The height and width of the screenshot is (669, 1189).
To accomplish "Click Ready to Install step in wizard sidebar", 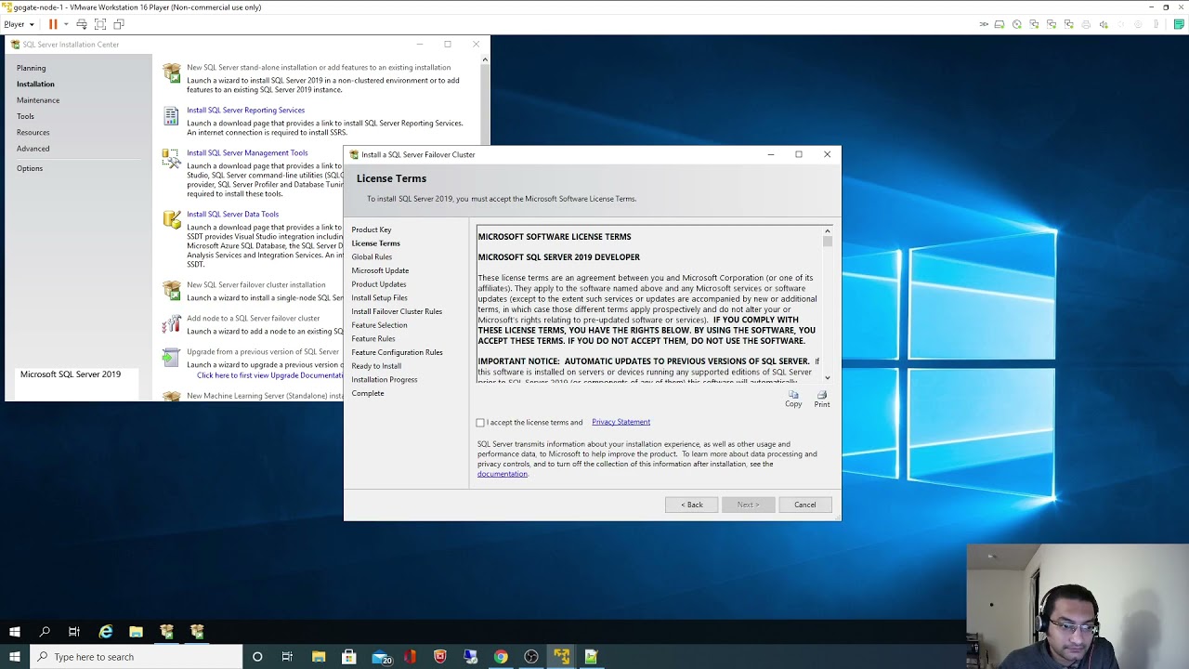I will click(x=376, y=366).
